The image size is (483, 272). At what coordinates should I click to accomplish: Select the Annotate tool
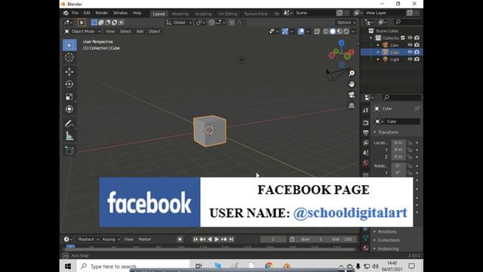(69, 124)
